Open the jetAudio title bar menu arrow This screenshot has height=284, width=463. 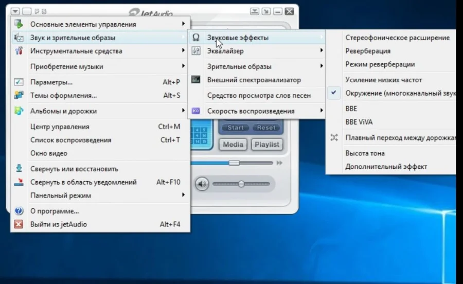15,11
